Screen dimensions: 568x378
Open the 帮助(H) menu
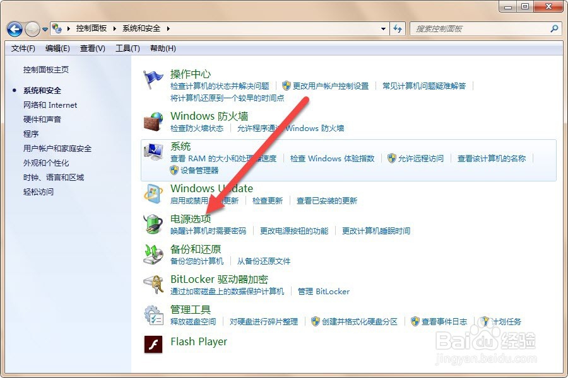click(163, 48)
